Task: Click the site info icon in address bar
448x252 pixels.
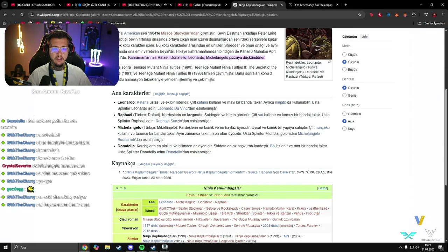Action: coord(32,15)
